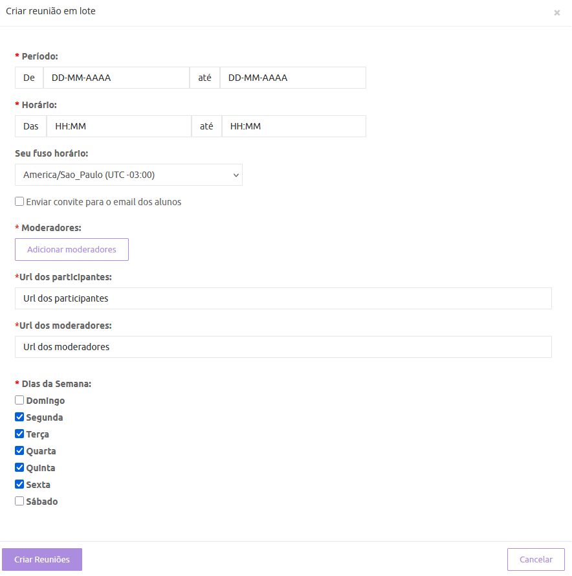Screen dimensions: 572x576
Task: Click the period start date field
Action: (x=116, y=78)
